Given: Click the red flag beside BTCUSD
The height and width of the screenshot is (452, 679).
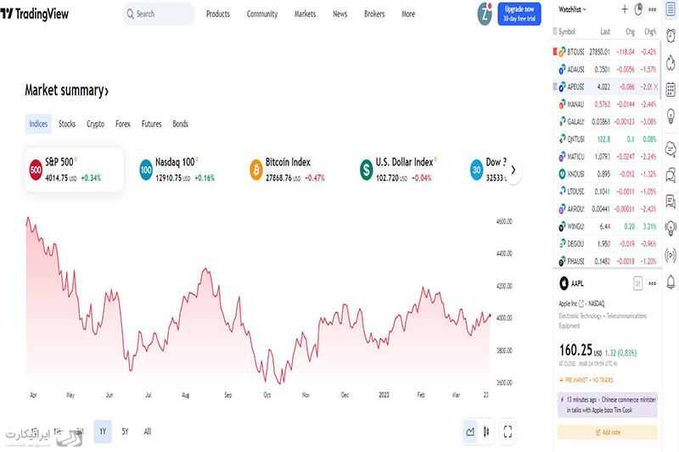Looking at the screenshot, I should click(x=555, y=52).
